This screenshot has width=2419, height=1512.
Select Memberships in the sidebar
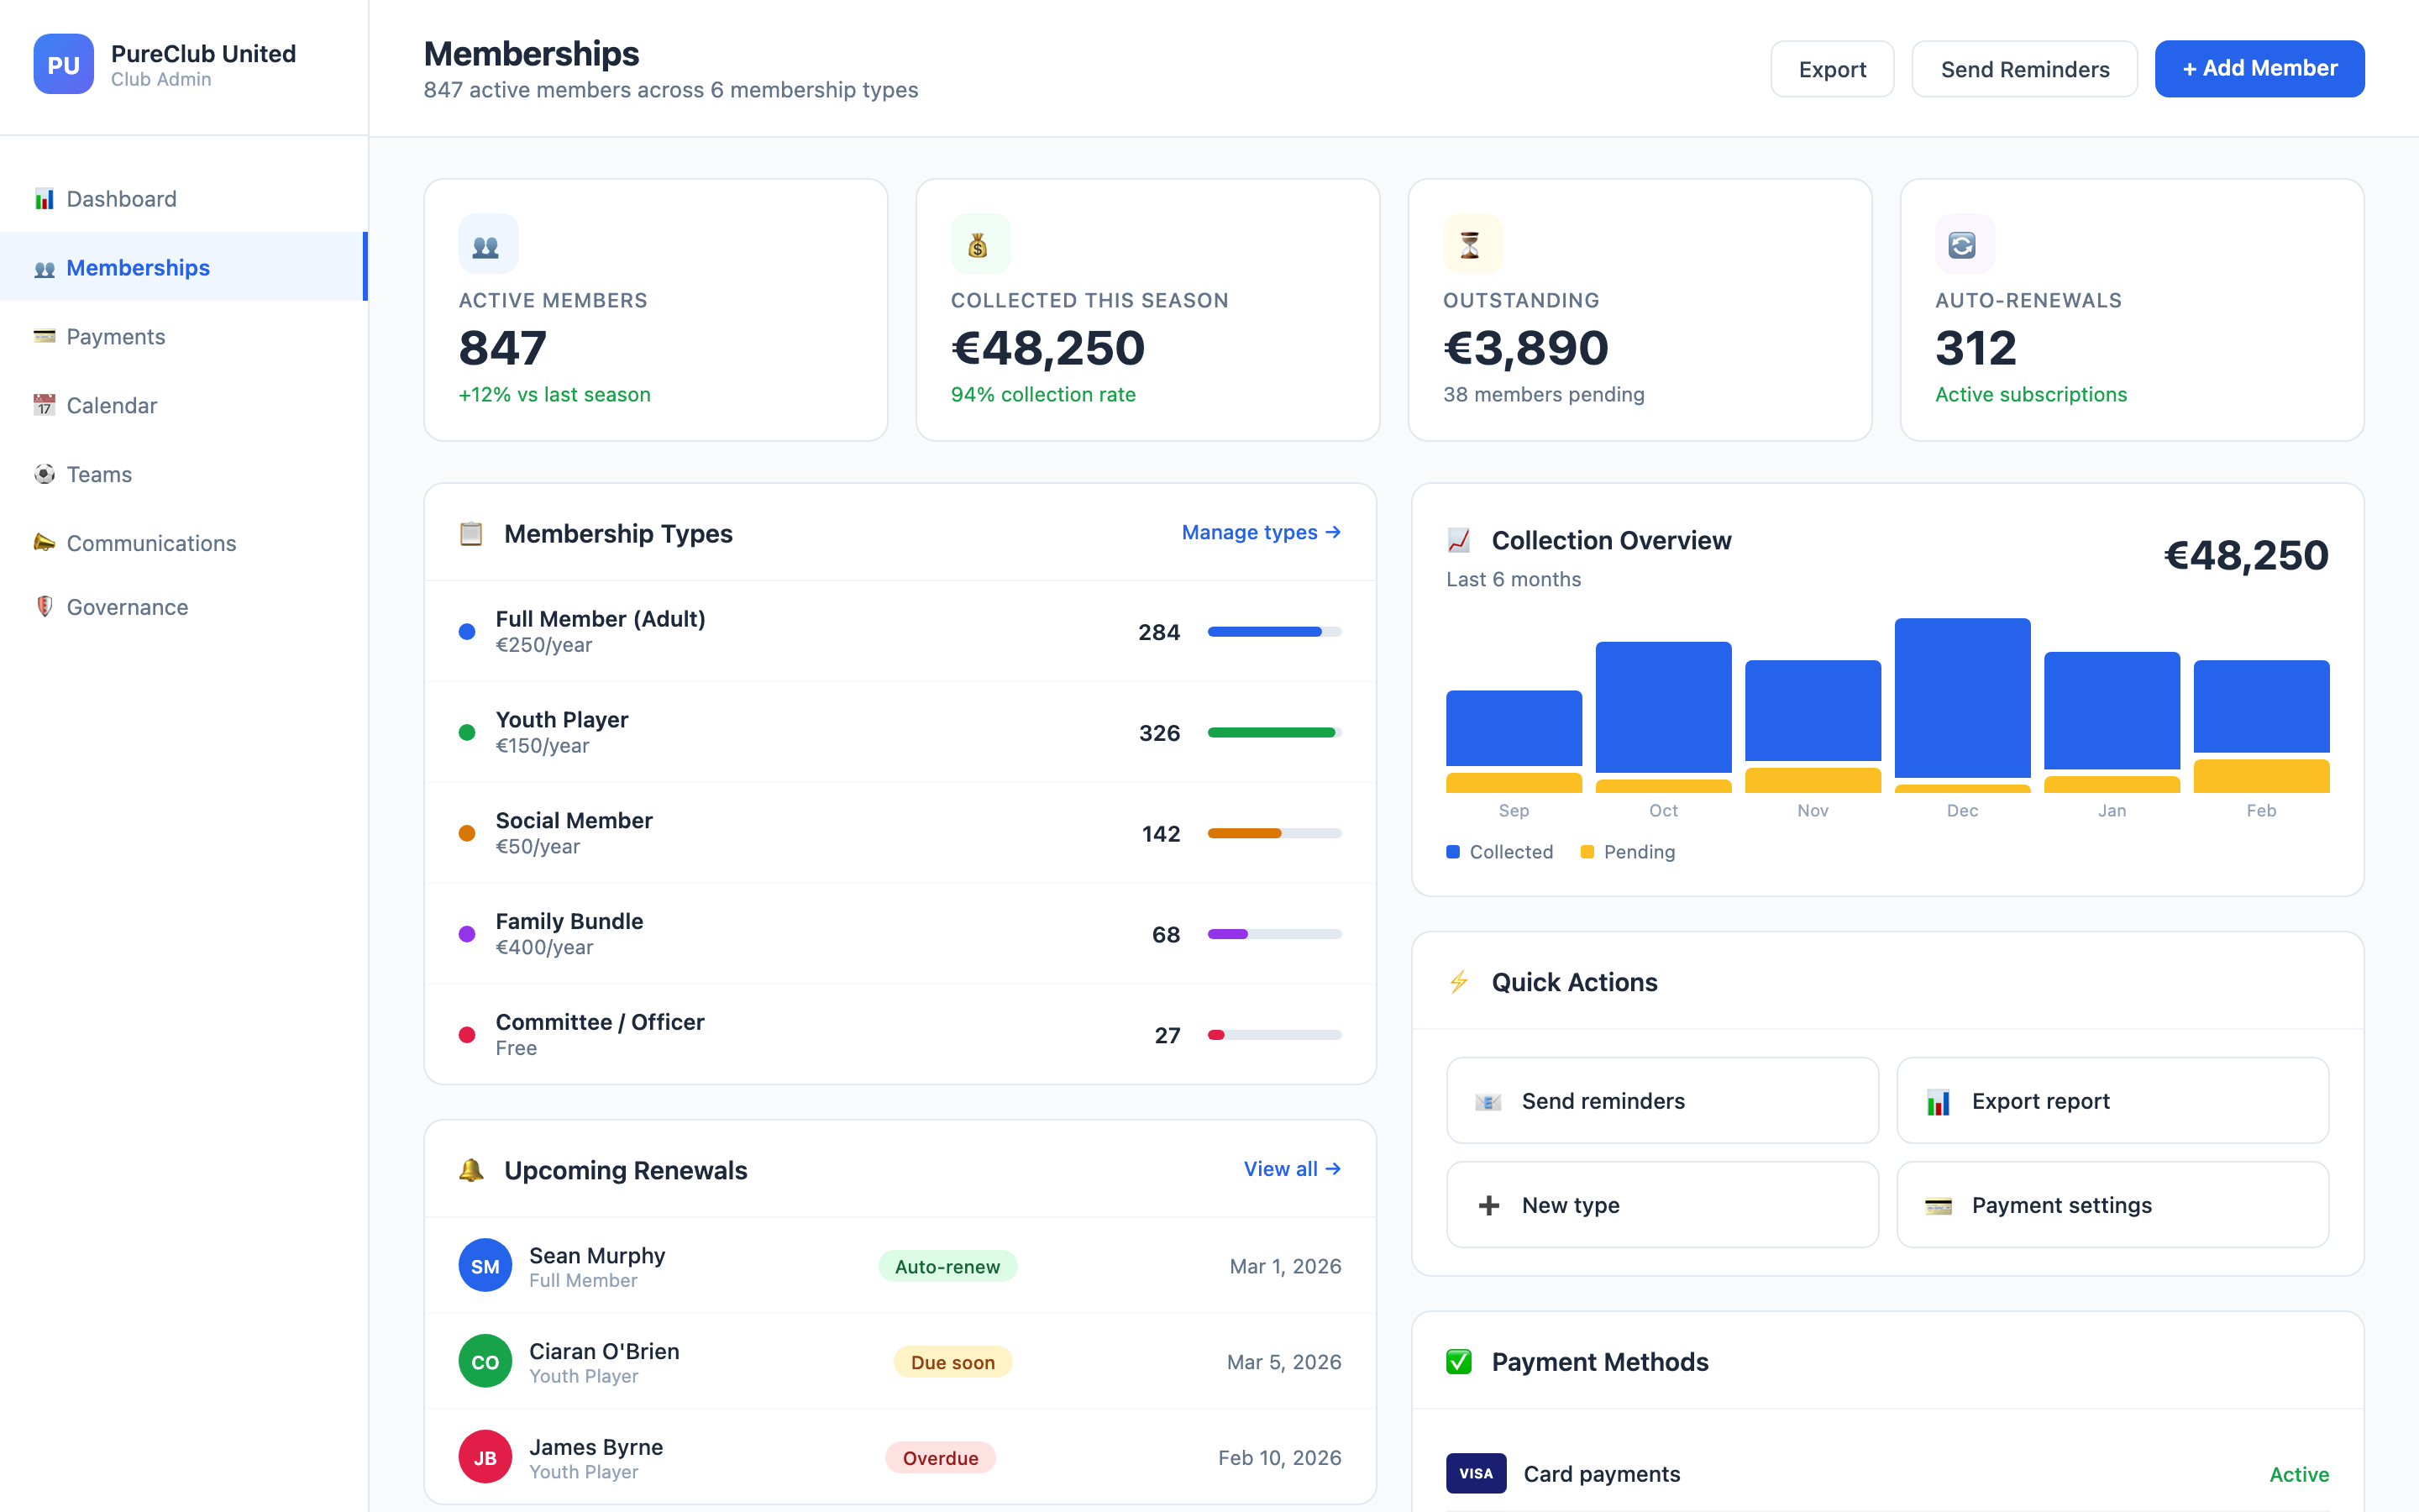coord(184,268)
